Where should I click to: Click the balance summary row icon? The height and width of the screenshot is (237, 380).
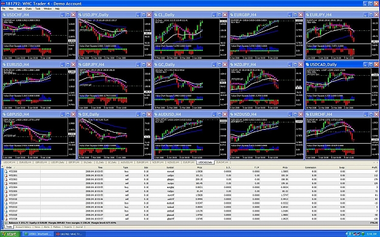click(6, 222)
